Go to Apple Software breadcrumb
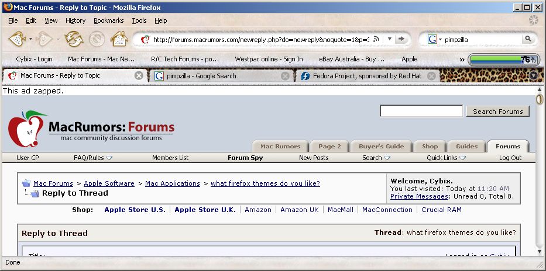The image size is (546, 271). 109,183
